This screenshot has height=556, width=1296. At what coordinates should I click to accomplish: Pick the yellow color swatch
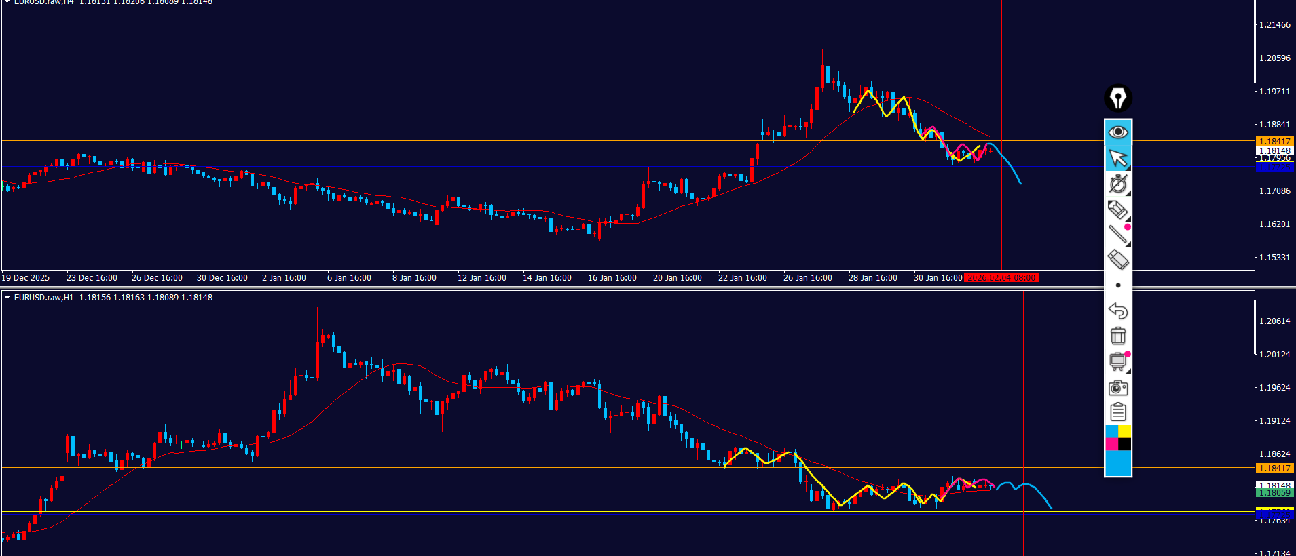(x=1124, y=432)
